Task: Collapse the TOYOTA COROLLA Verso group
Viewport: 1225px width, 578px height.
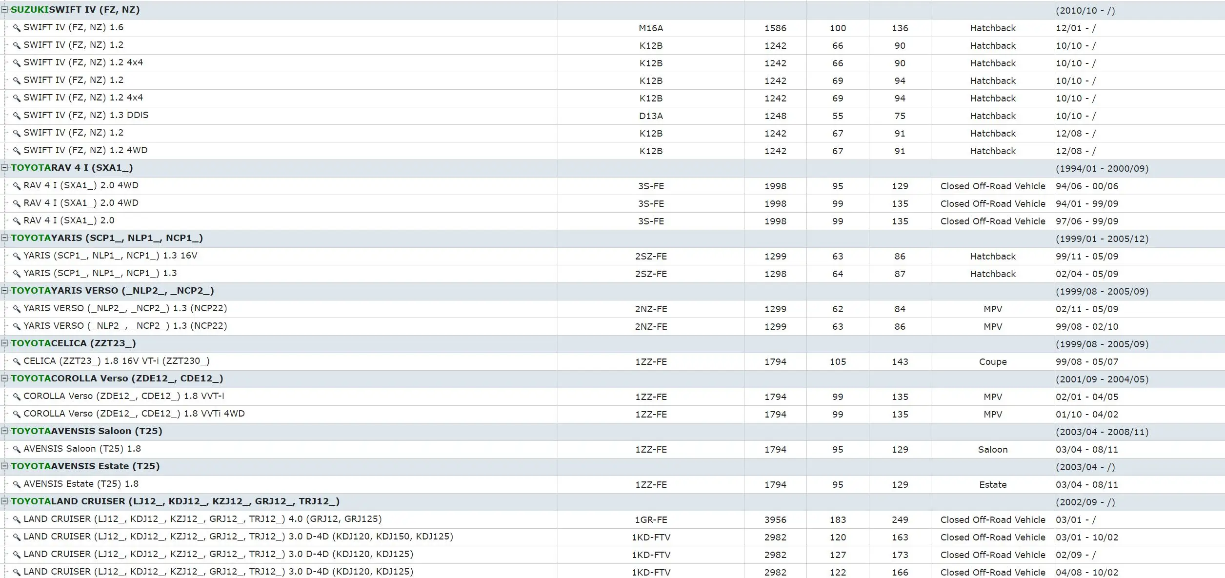Action: click(4, 378)
